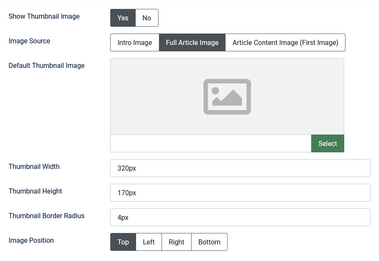Click the Default Thumbnail Image label
The image size is (379, 261).
click(47, 65)
